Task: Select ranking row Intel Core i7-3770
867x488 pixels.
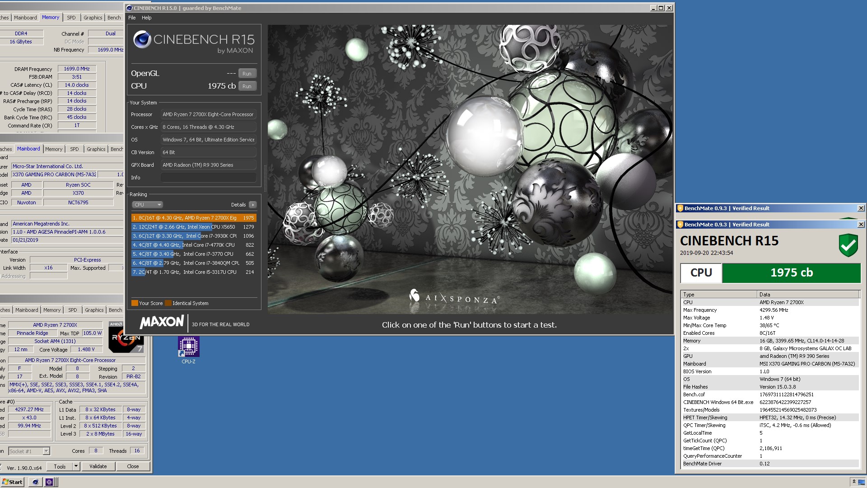Action: (x=194, y=254)
